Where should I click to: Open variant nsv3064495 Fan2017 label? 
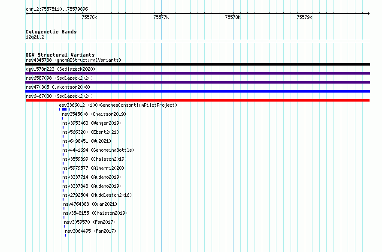click(91, 231)
